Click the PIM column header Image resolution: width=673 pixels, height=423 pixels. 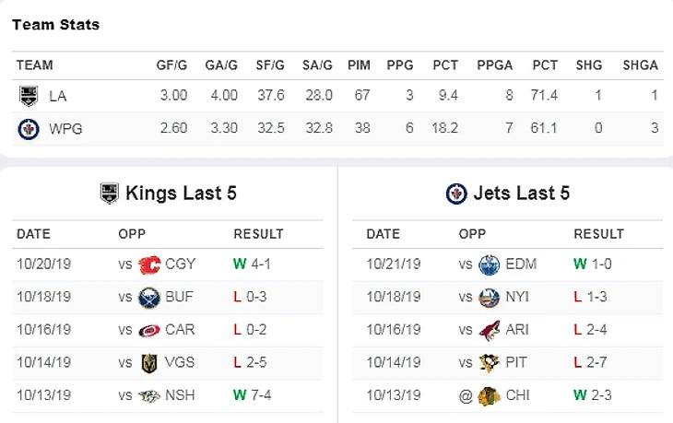(359, 65)
